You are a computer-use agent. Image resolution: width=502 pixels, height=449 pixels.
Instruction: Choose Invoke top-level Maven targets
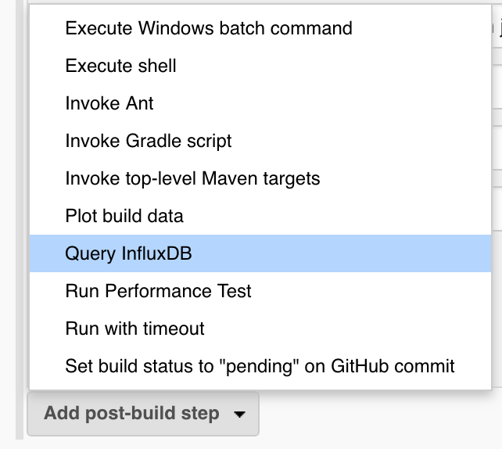[192, 178]
